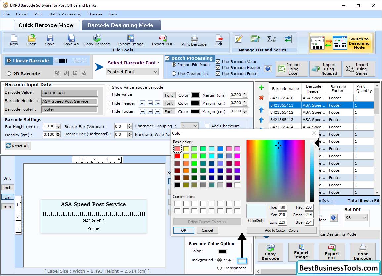Click Reset All button
The image size is (382, 276).
[18, 146]
